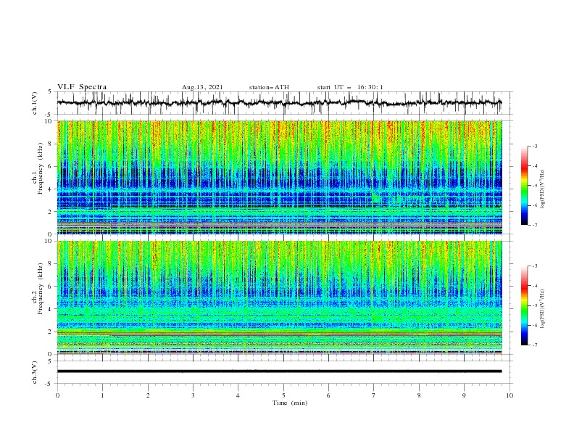The image size is (574, 444).
Task: Click inside the ch.1 spectrogram panel
Action: click(x=279, y=177)
